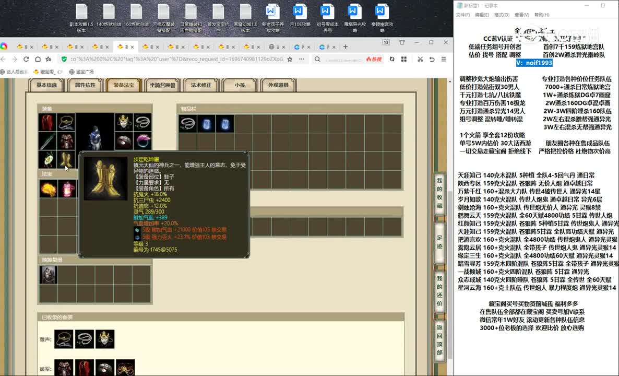Viewport: 619px width, 376px height.
Task: Open 我的还价 side button
Action: click(439, 291)
